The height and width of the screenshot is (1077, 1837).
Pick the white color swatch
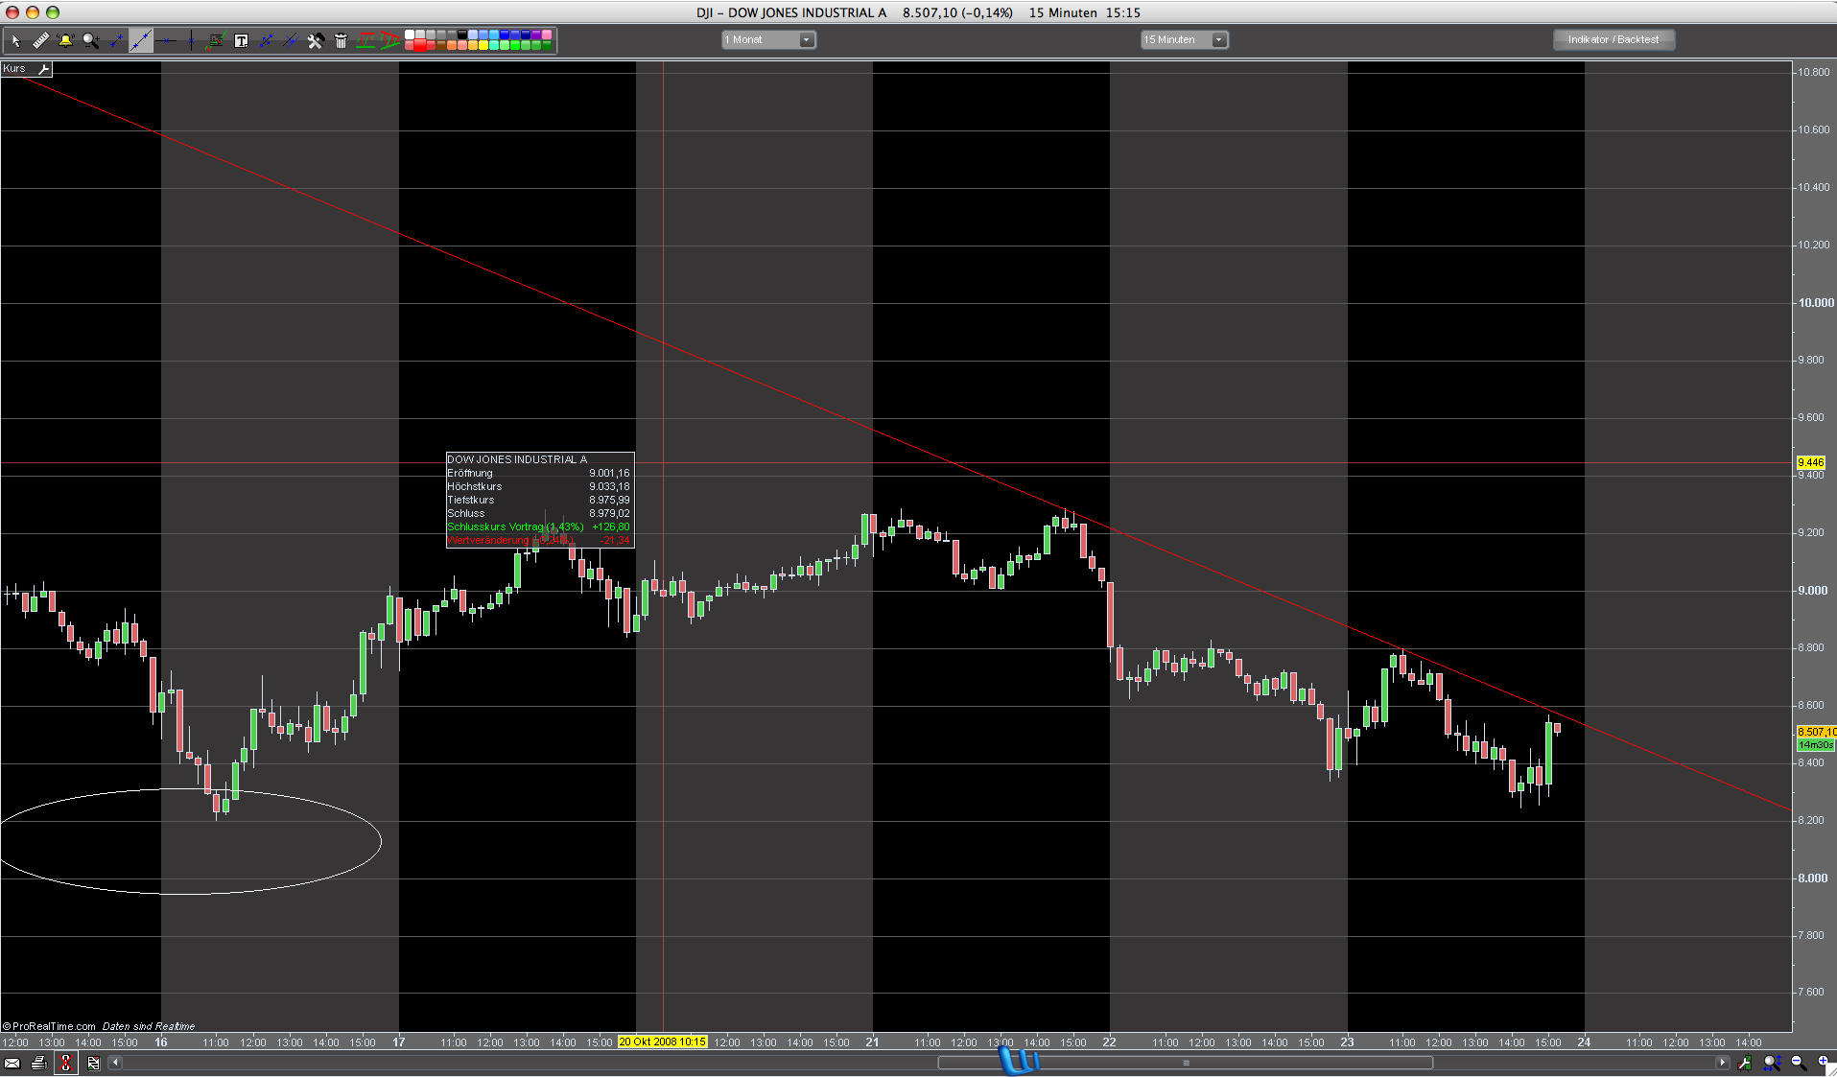410,35
